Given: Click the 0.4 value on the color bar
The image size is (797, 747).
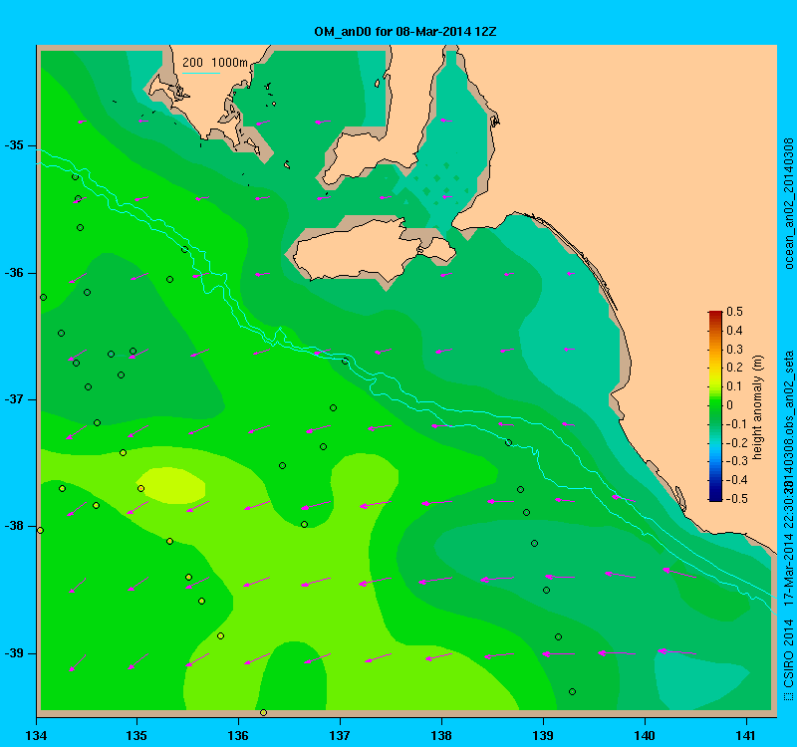Looking at the screenshot, I should pyautogui.click(x=734, y=331).
